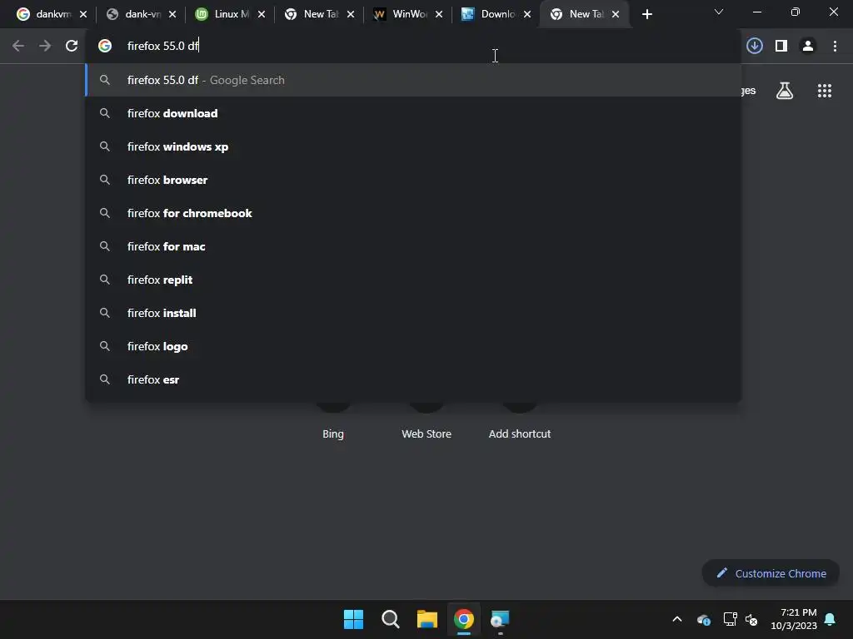
Task: Pick the 'firefox for chromebook' suggestion
Action: pyautogui.click(x=413, y=213)
